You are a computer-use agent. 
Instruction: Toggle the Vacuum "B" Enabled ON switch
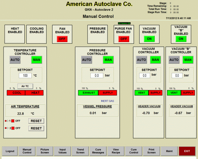tap(181, 39)
